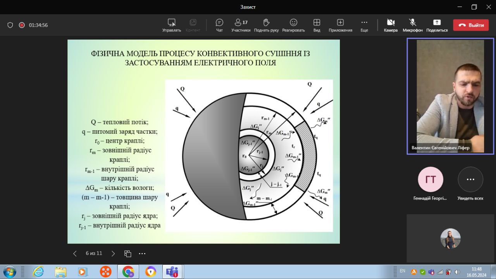Open slide options menu below presentation
The width and height of the screenshot is (496, 279).
(x=142, y=253)
